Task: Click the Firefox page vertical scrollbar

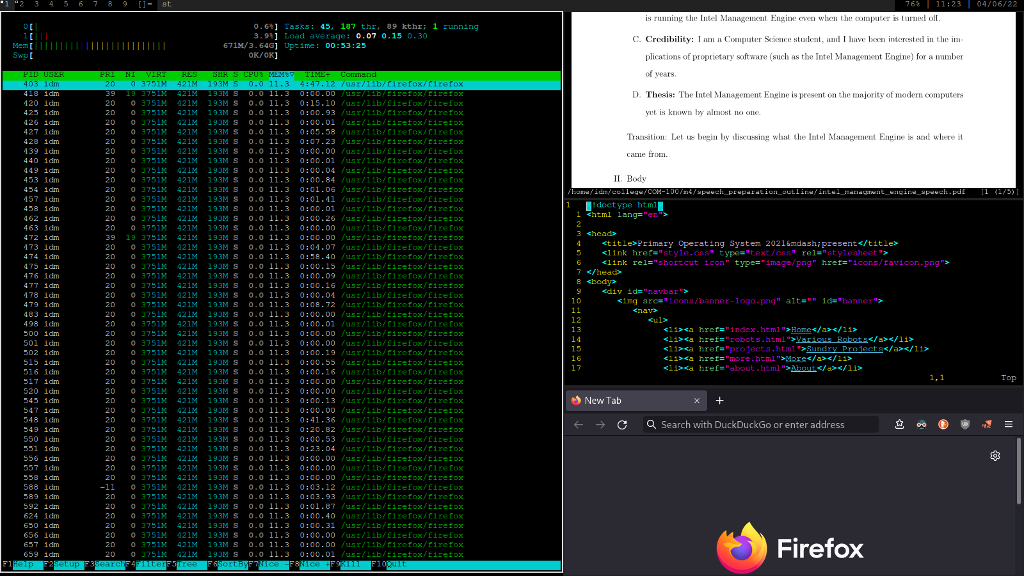Action: 1018,471
